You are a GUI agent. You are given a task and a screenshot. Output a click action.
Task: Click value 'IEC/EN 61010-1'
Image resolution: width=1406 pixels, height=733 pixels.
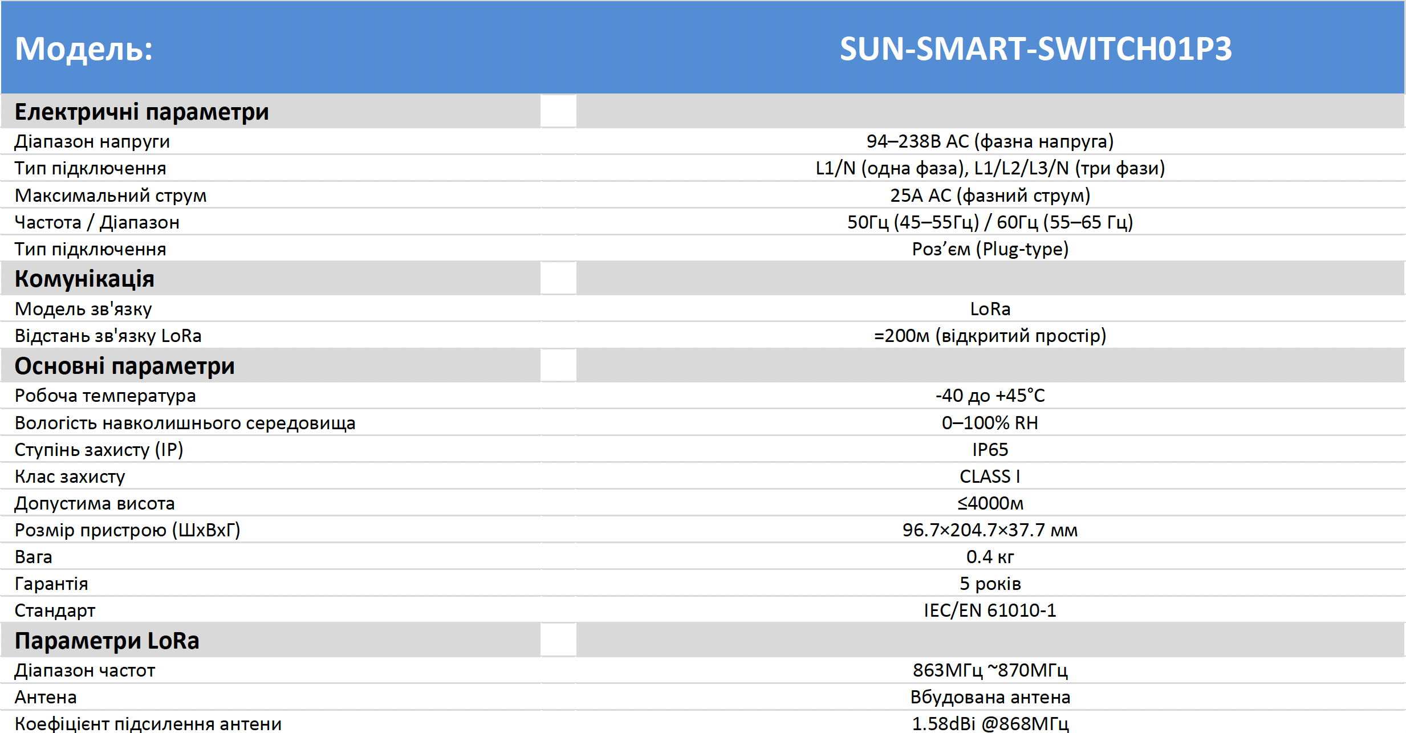point(990,610)
